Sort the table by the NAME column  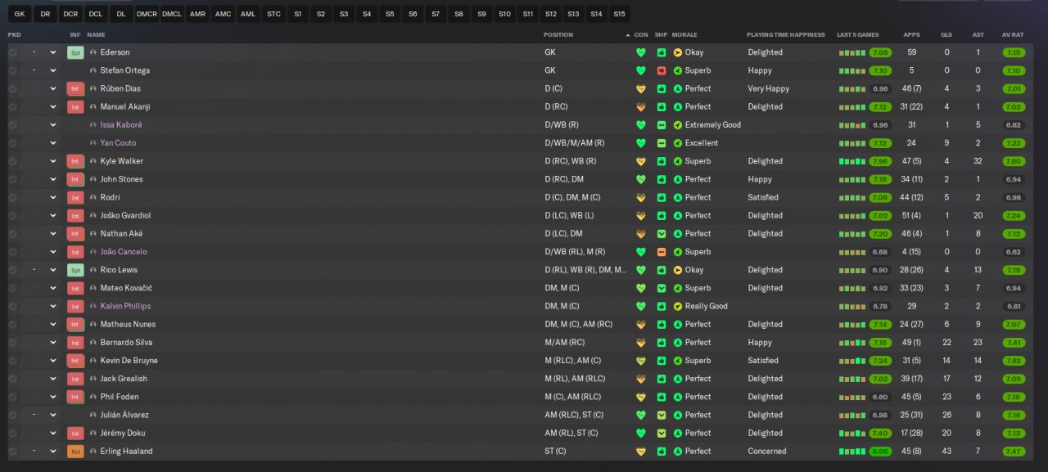96,35
